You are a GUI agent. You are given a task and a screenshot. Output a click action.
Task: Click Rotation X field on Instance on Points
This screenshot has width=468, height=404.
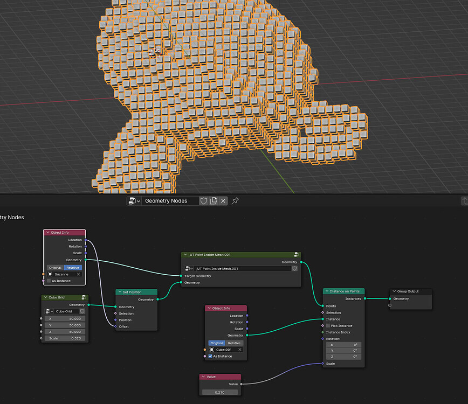coord(343,345)
